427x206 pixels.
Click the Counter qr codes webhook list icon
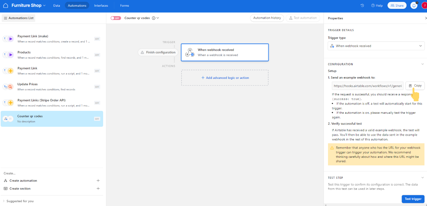pyautogui.click(x=5, y=119)
